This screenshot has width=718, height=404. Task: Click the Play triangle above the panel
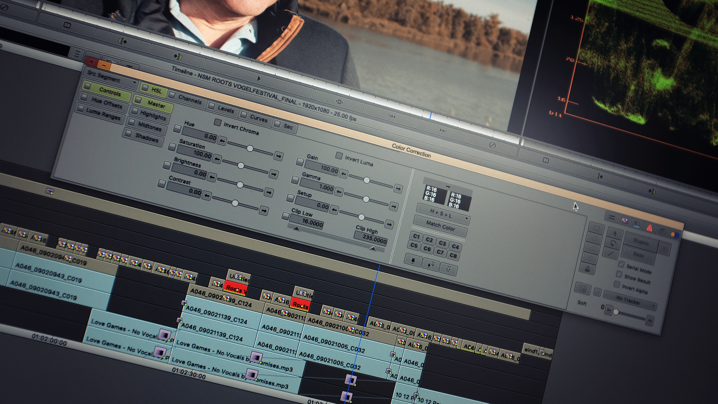pyautogui.click(x=259, y=78)
